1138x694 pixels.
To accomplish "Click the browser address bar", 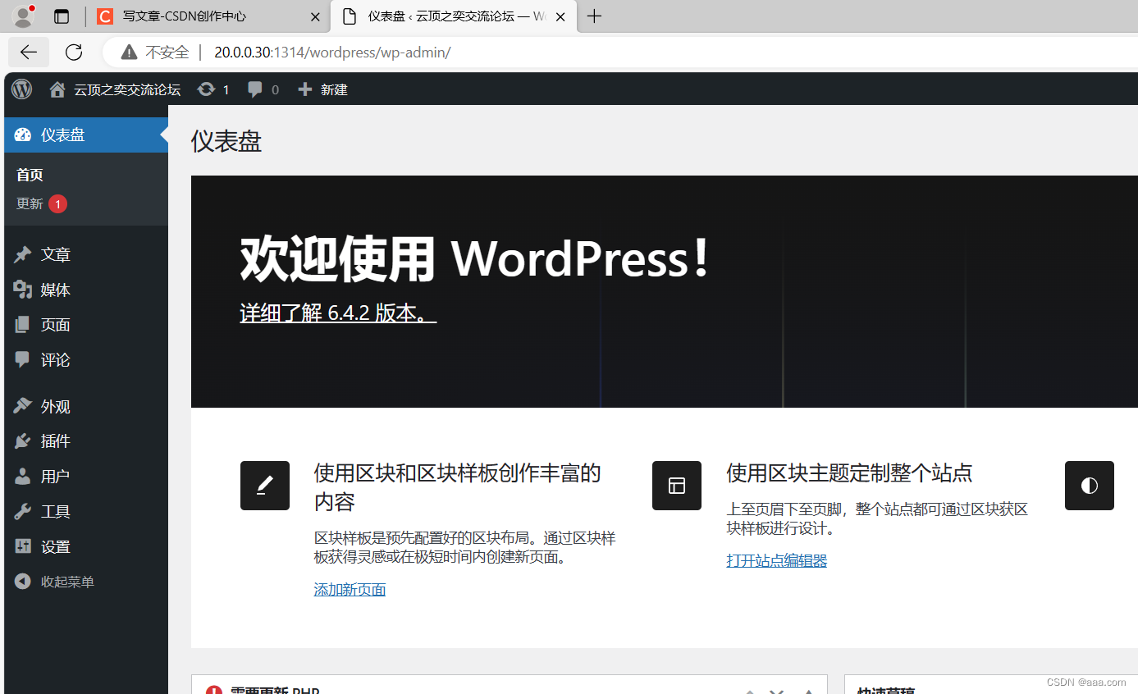I will (x=410, y=51).
